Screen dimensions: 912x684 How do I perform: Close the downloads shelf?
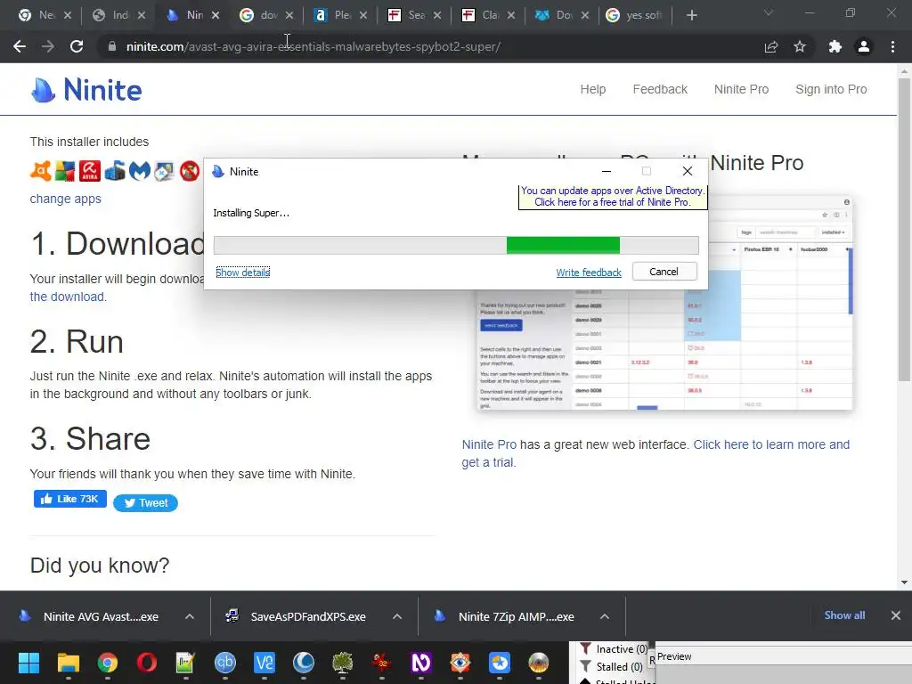896,615
